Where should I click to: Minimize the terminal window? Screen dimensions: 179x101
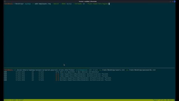[170, 1]
